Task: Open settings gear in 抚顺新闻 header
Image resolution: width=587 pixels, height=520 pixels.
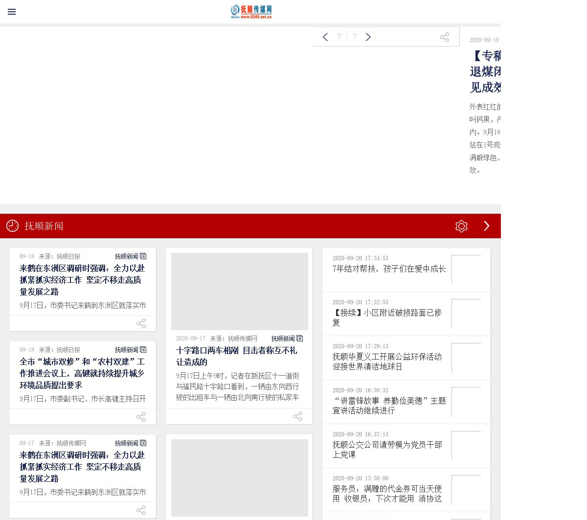Action: (x=461, y=226)
